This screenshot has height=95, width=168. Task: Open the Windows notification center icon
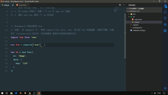pyautogui.click(x=164, y=93)
